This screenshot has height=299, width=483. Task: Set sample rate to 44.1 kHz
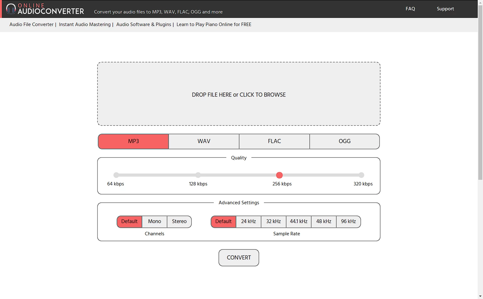(299, 222)
